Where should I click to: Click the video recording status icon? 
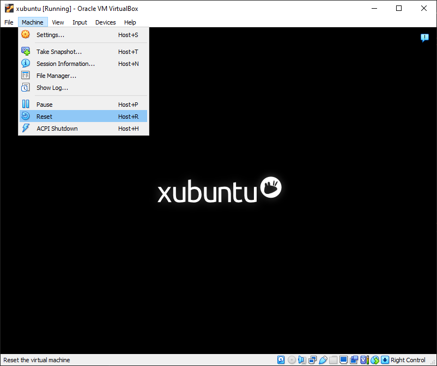pyautogui.click(x=354, y=360)
